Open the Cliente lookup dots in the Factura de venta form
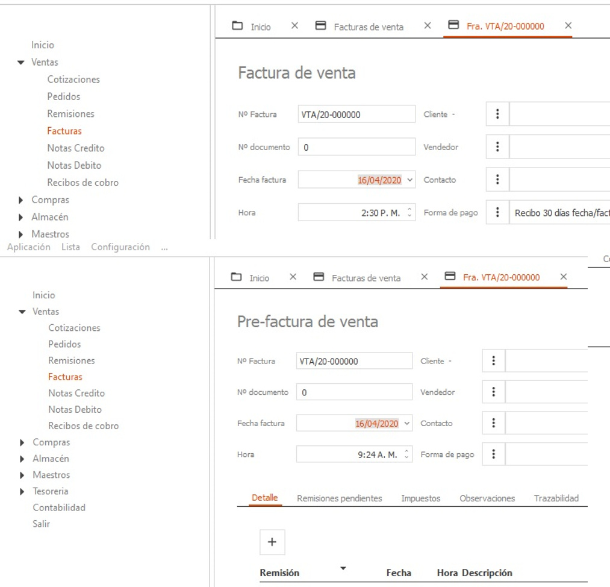 497,114
